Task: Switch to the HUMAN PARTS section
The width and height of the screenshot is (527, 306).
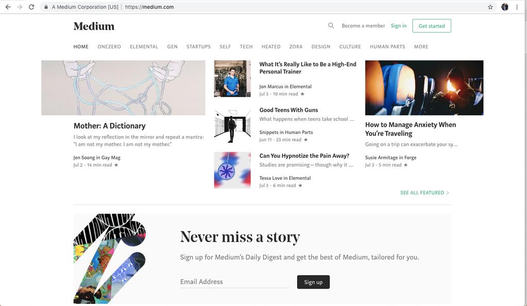Action: click(x=387, y=47)
